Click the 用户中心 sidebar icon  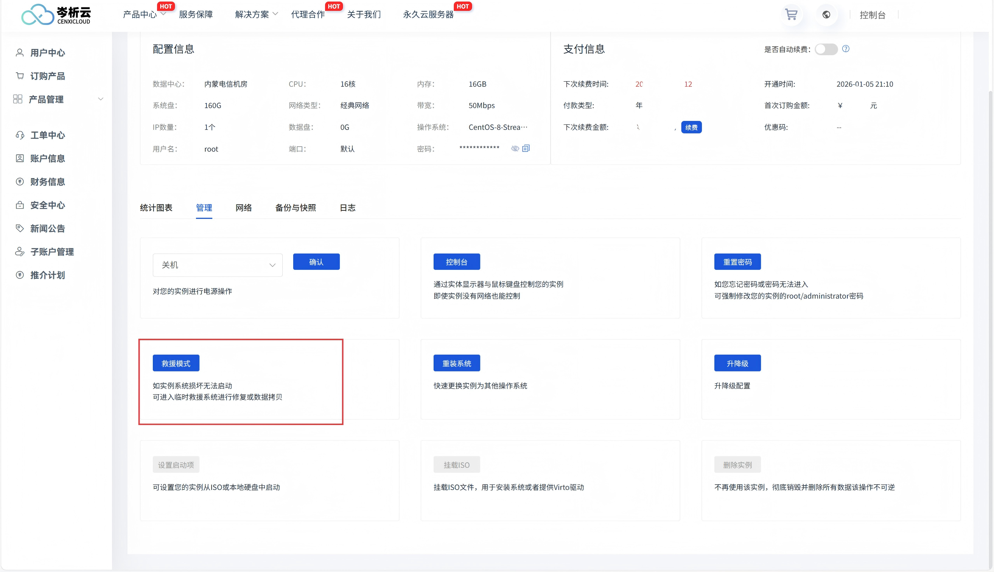coord(19,52)
